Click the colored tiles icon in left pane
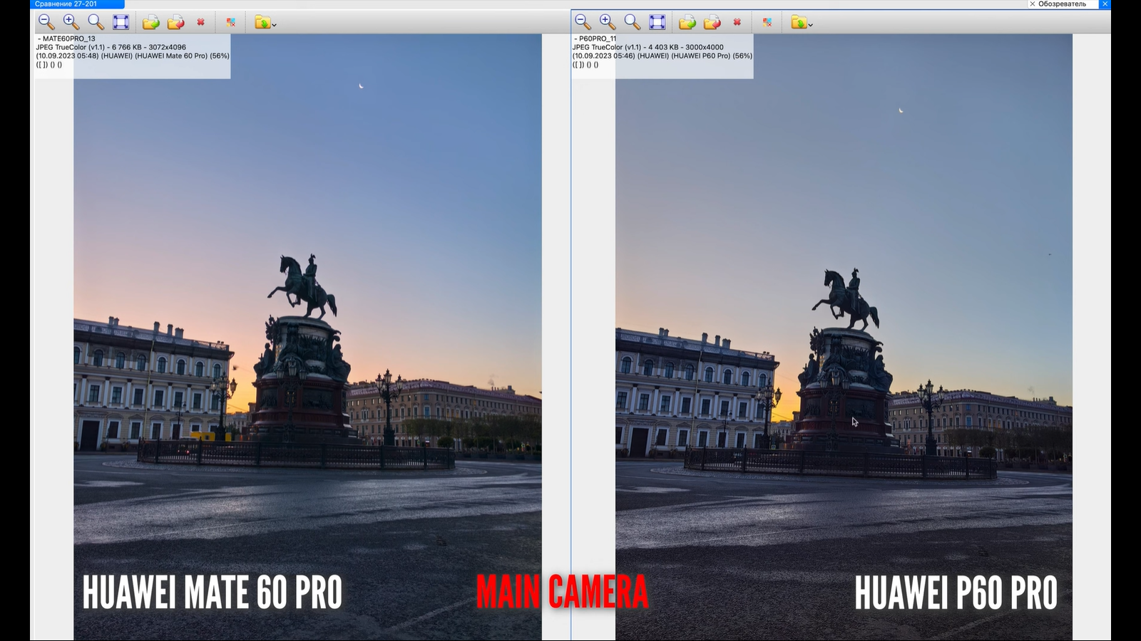The image size is (1141, 641). pos(230,23)
